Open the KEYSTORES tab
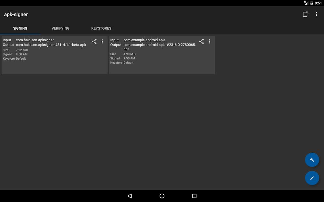Screen dimensions: 324x202 pos(101,28)
